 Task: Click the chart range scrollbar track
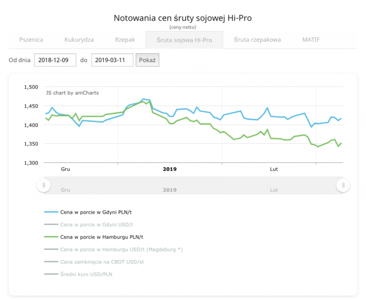(193, 185)
